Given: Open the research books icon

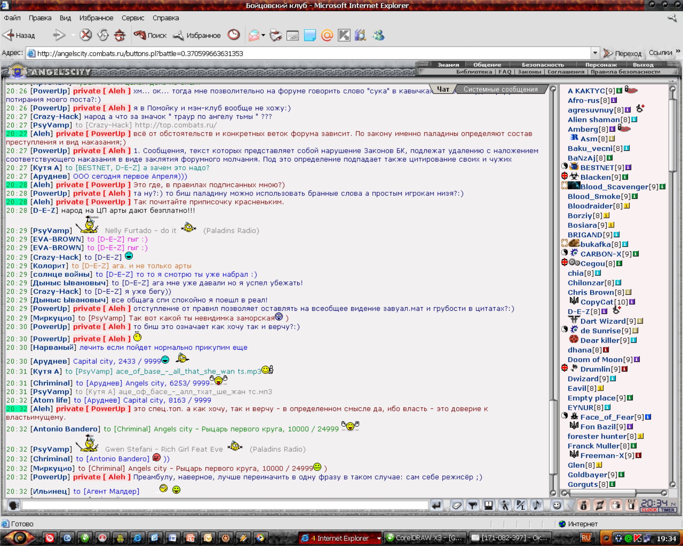Looking at the screenshot, I should (x=361, y=35).
